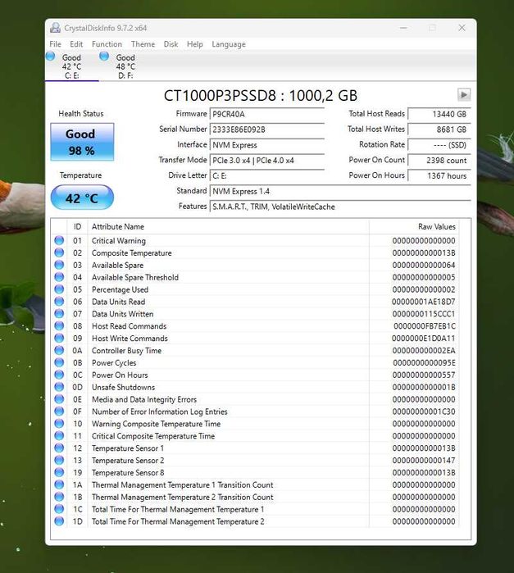This screenshot has height=573, width=514.
Task: Click the ID column header
Action: pos(78,226)
